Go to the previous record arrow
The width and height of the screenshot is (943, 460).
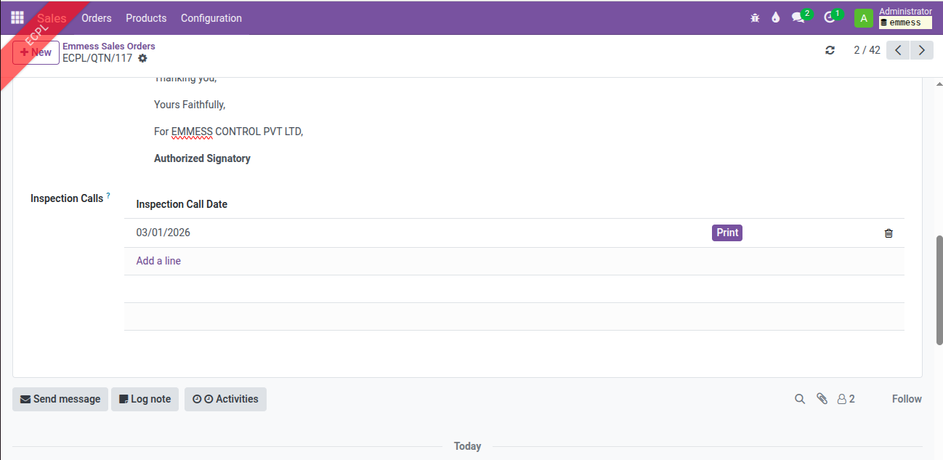[x=898, y=50]
